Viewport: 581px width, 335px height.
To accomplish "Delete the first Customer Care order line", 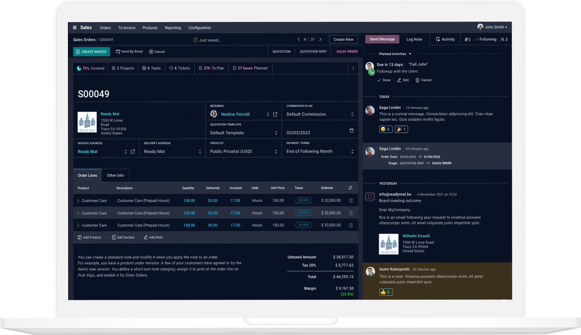I will pos(351,201).
